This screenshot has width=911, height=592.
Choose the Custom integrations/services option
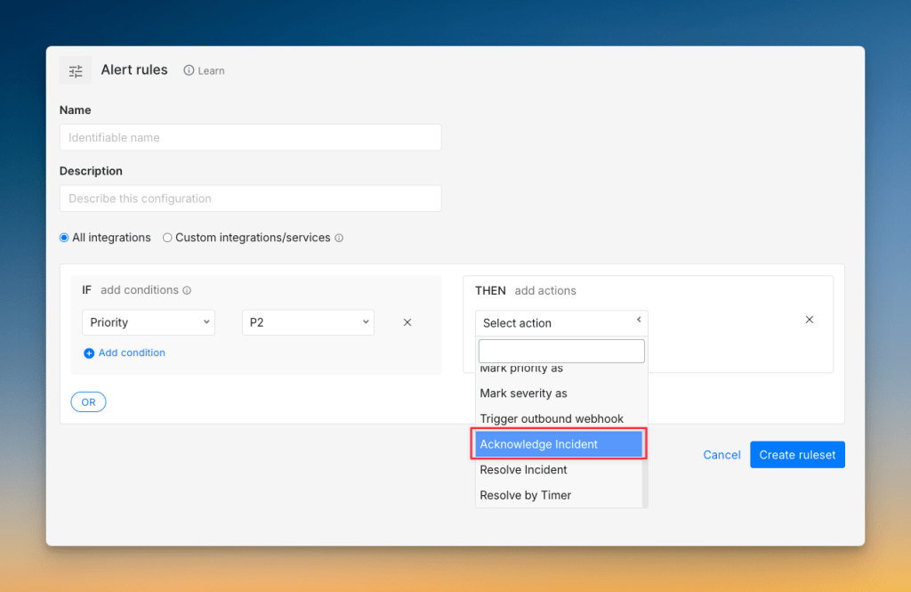166,237
